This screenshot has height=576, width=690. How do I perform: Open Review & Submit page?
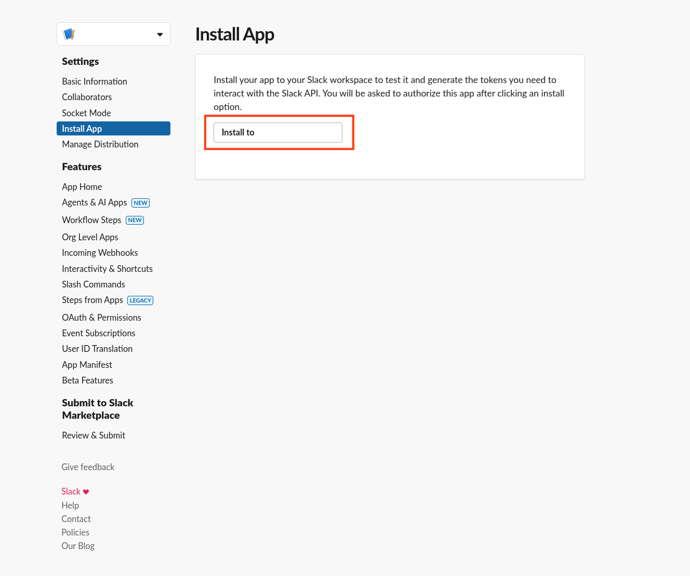pyautogui.click(x=94, y=435)
